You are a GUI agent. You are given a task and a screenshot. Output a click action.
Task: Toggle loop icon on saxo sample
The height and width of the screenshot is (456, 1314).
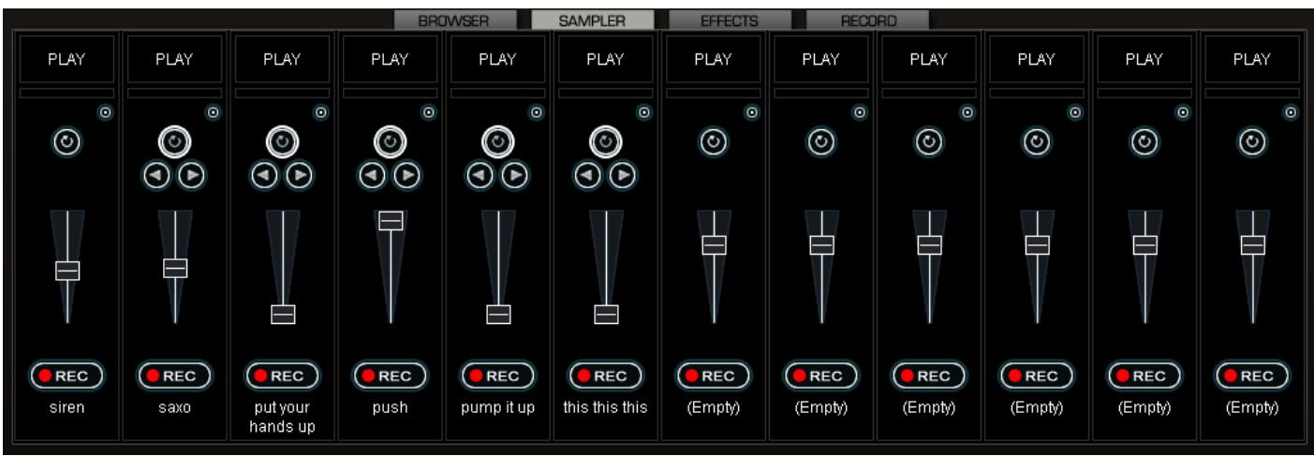coord(174,142)
